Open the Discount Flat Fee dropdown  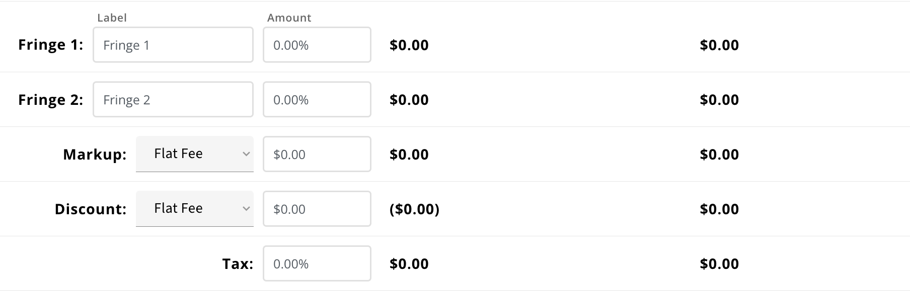[x=194, y=209]
